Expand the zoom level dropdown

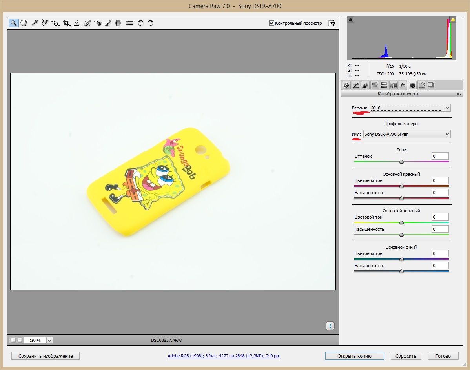[x=49, y=341]
